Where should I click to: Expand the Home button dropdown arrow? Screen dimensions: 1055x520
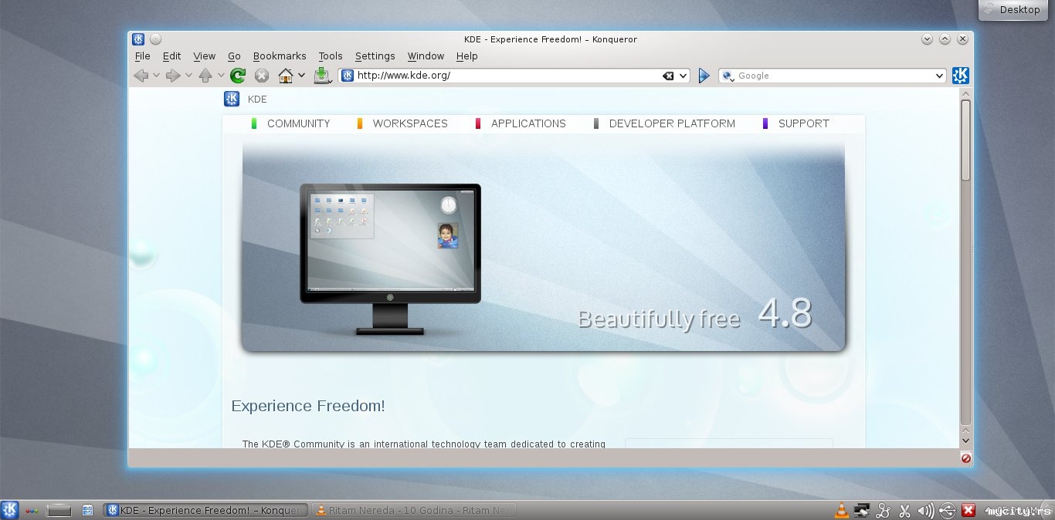(x=301, y=76)
